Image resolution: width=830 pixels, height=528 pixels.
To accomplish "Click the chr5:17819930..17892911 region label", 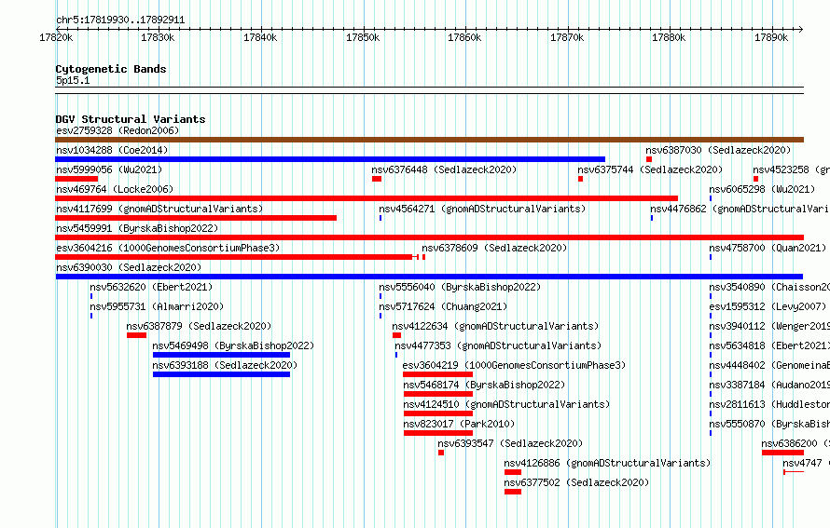I will tap(120, 20).
